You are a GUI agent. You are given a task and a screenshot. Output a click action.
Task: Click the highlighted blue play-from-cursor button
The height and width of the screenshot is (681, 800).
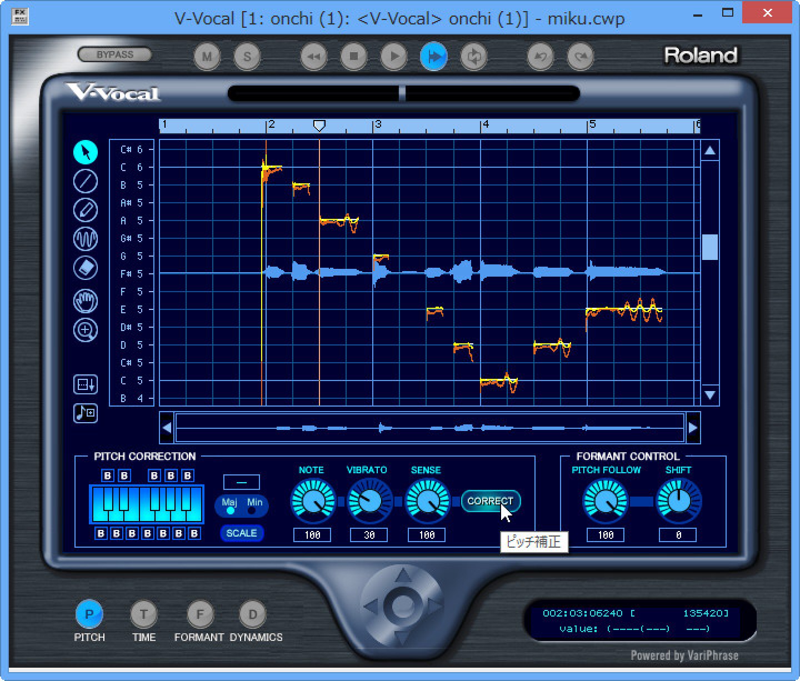tap(434, 57)
